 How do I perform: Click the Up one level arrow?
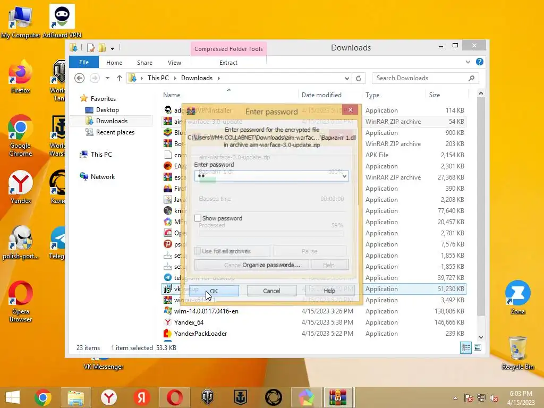120,78
